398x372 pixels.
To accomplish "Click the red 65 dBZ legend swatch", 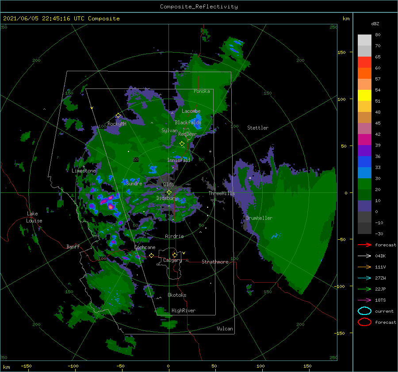I will pos(364,62).
